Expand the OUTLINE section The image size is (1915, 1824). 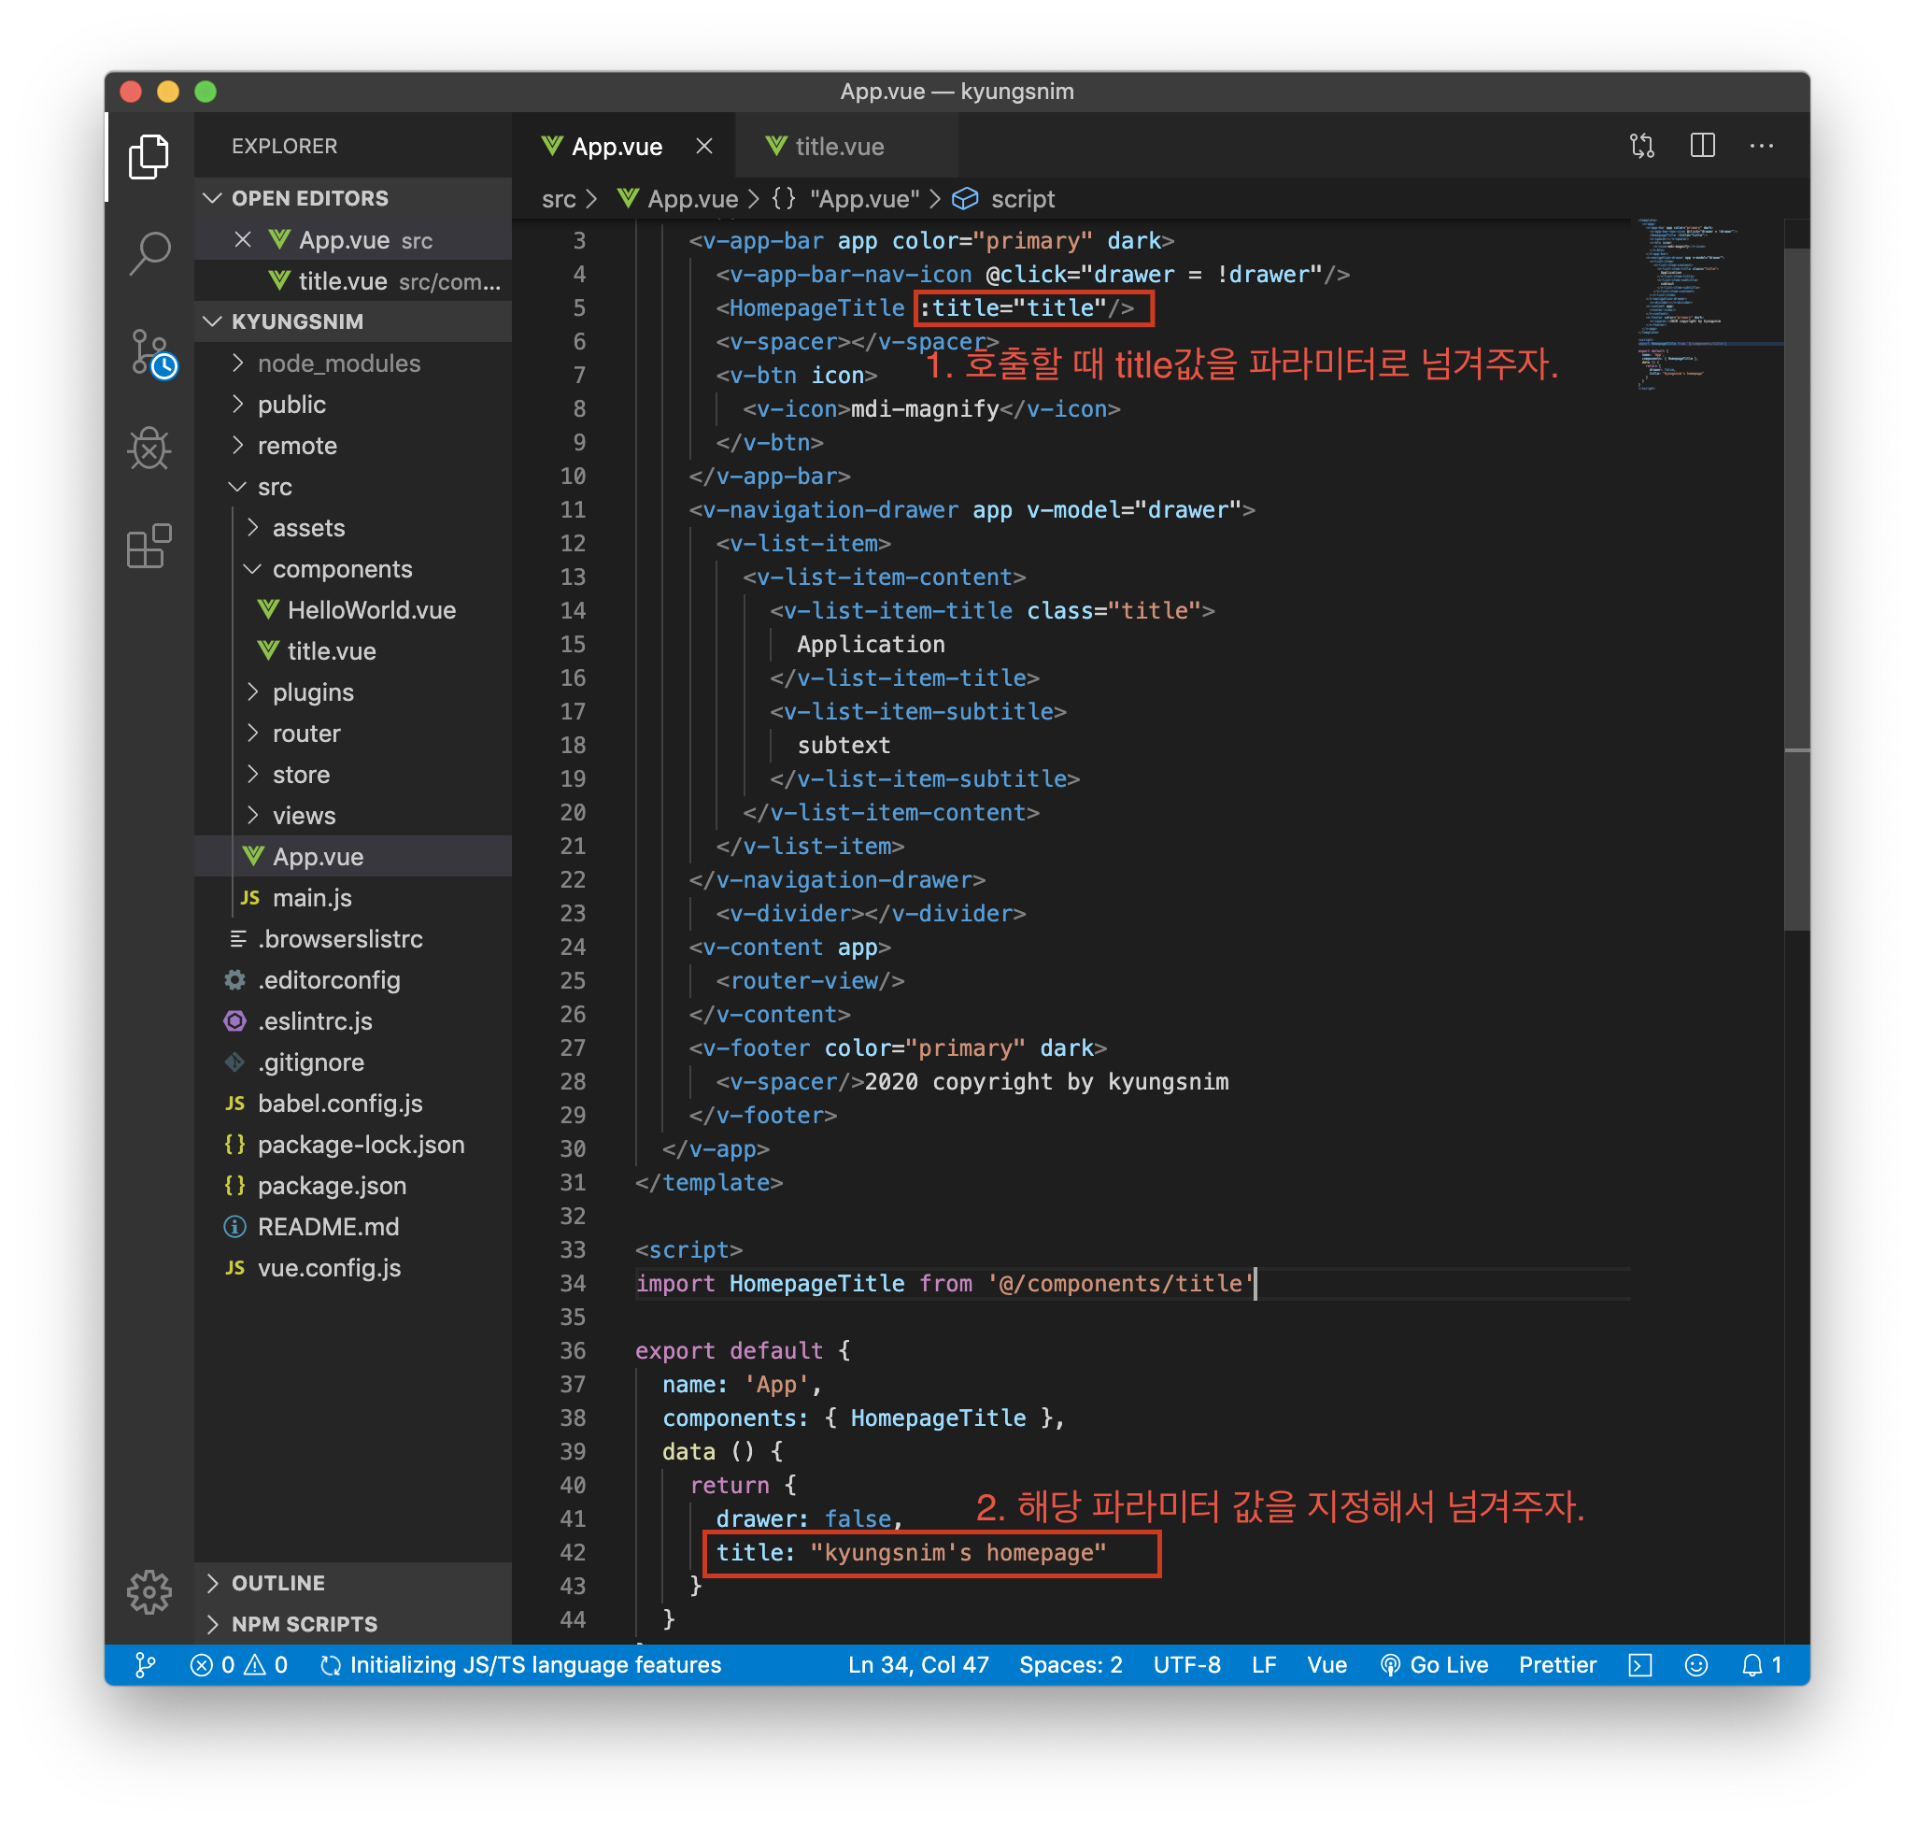pyautogui.click(x=278, y=1583)
